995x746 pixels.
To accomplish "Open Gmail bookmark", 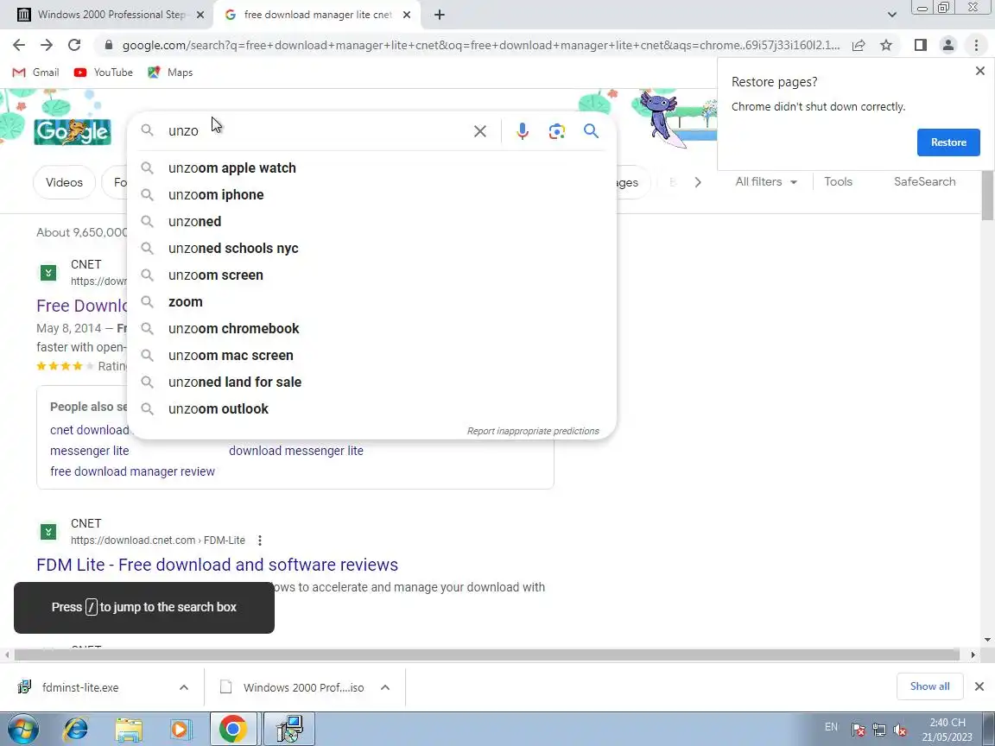I will [x=36, y=73].
